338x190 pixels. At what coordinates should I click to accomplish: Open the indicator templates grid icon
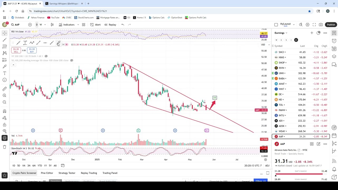(x=83, y=25)
